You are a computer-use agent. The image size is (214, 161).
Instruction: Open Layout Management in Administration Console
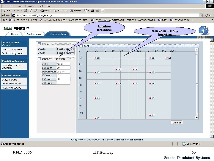(14, 49)
